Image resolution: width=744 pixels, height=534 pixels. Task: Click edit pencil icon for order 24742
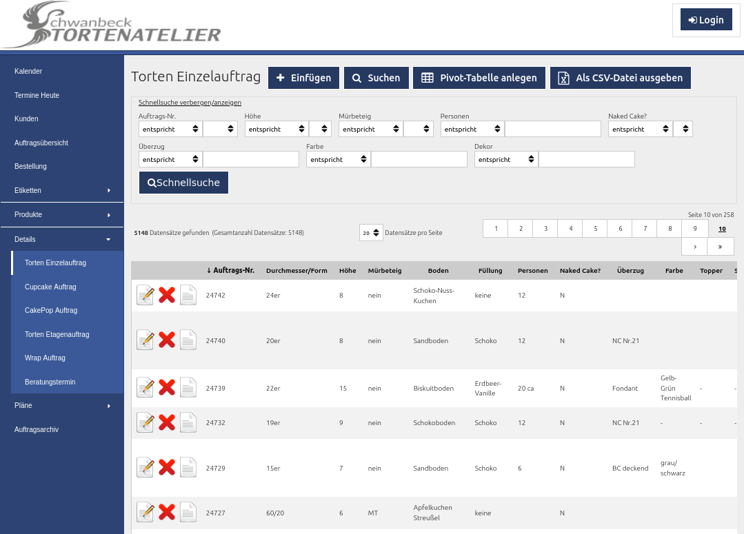145,295
